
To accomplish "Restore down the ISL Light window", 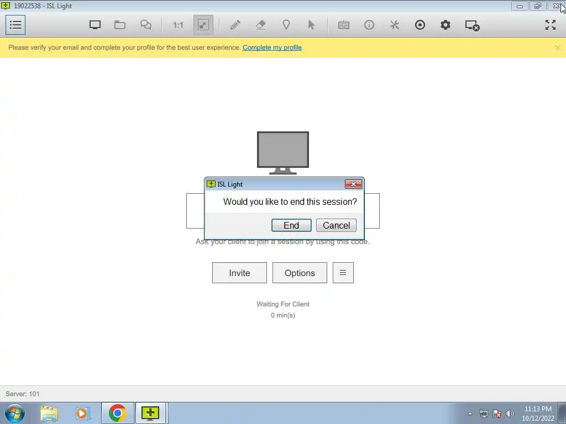I will click(x=538, y=6).
